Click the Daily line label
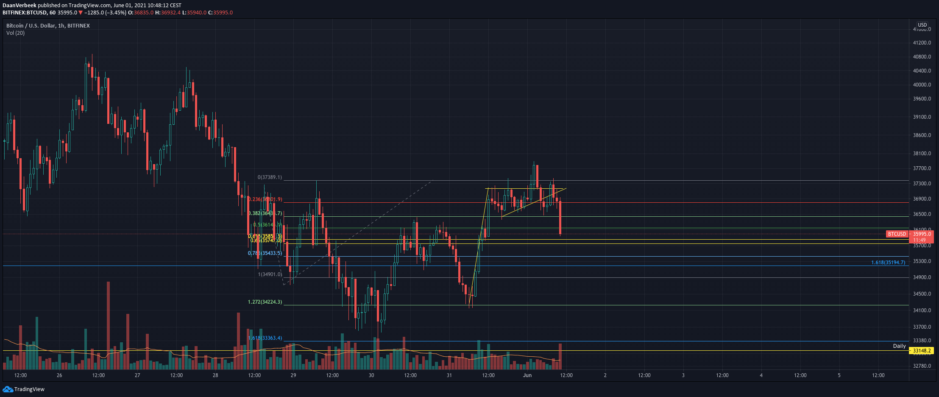The width and height of the screenshot is (939, 397). click(899, 346)
